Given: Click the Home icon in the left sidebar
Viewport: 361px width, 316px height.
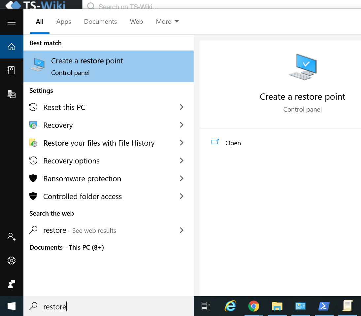Looking at the screenshot, I should point(12,47).
